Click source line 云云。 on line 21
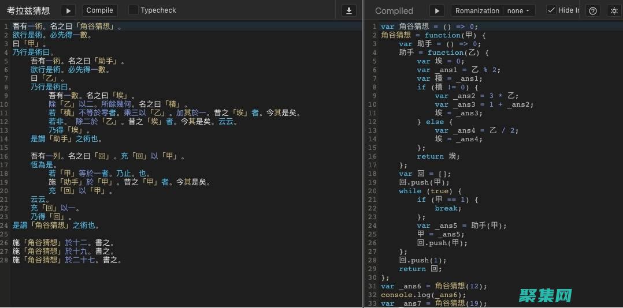The width and height of the screenshot is (623, 308). 41,200
